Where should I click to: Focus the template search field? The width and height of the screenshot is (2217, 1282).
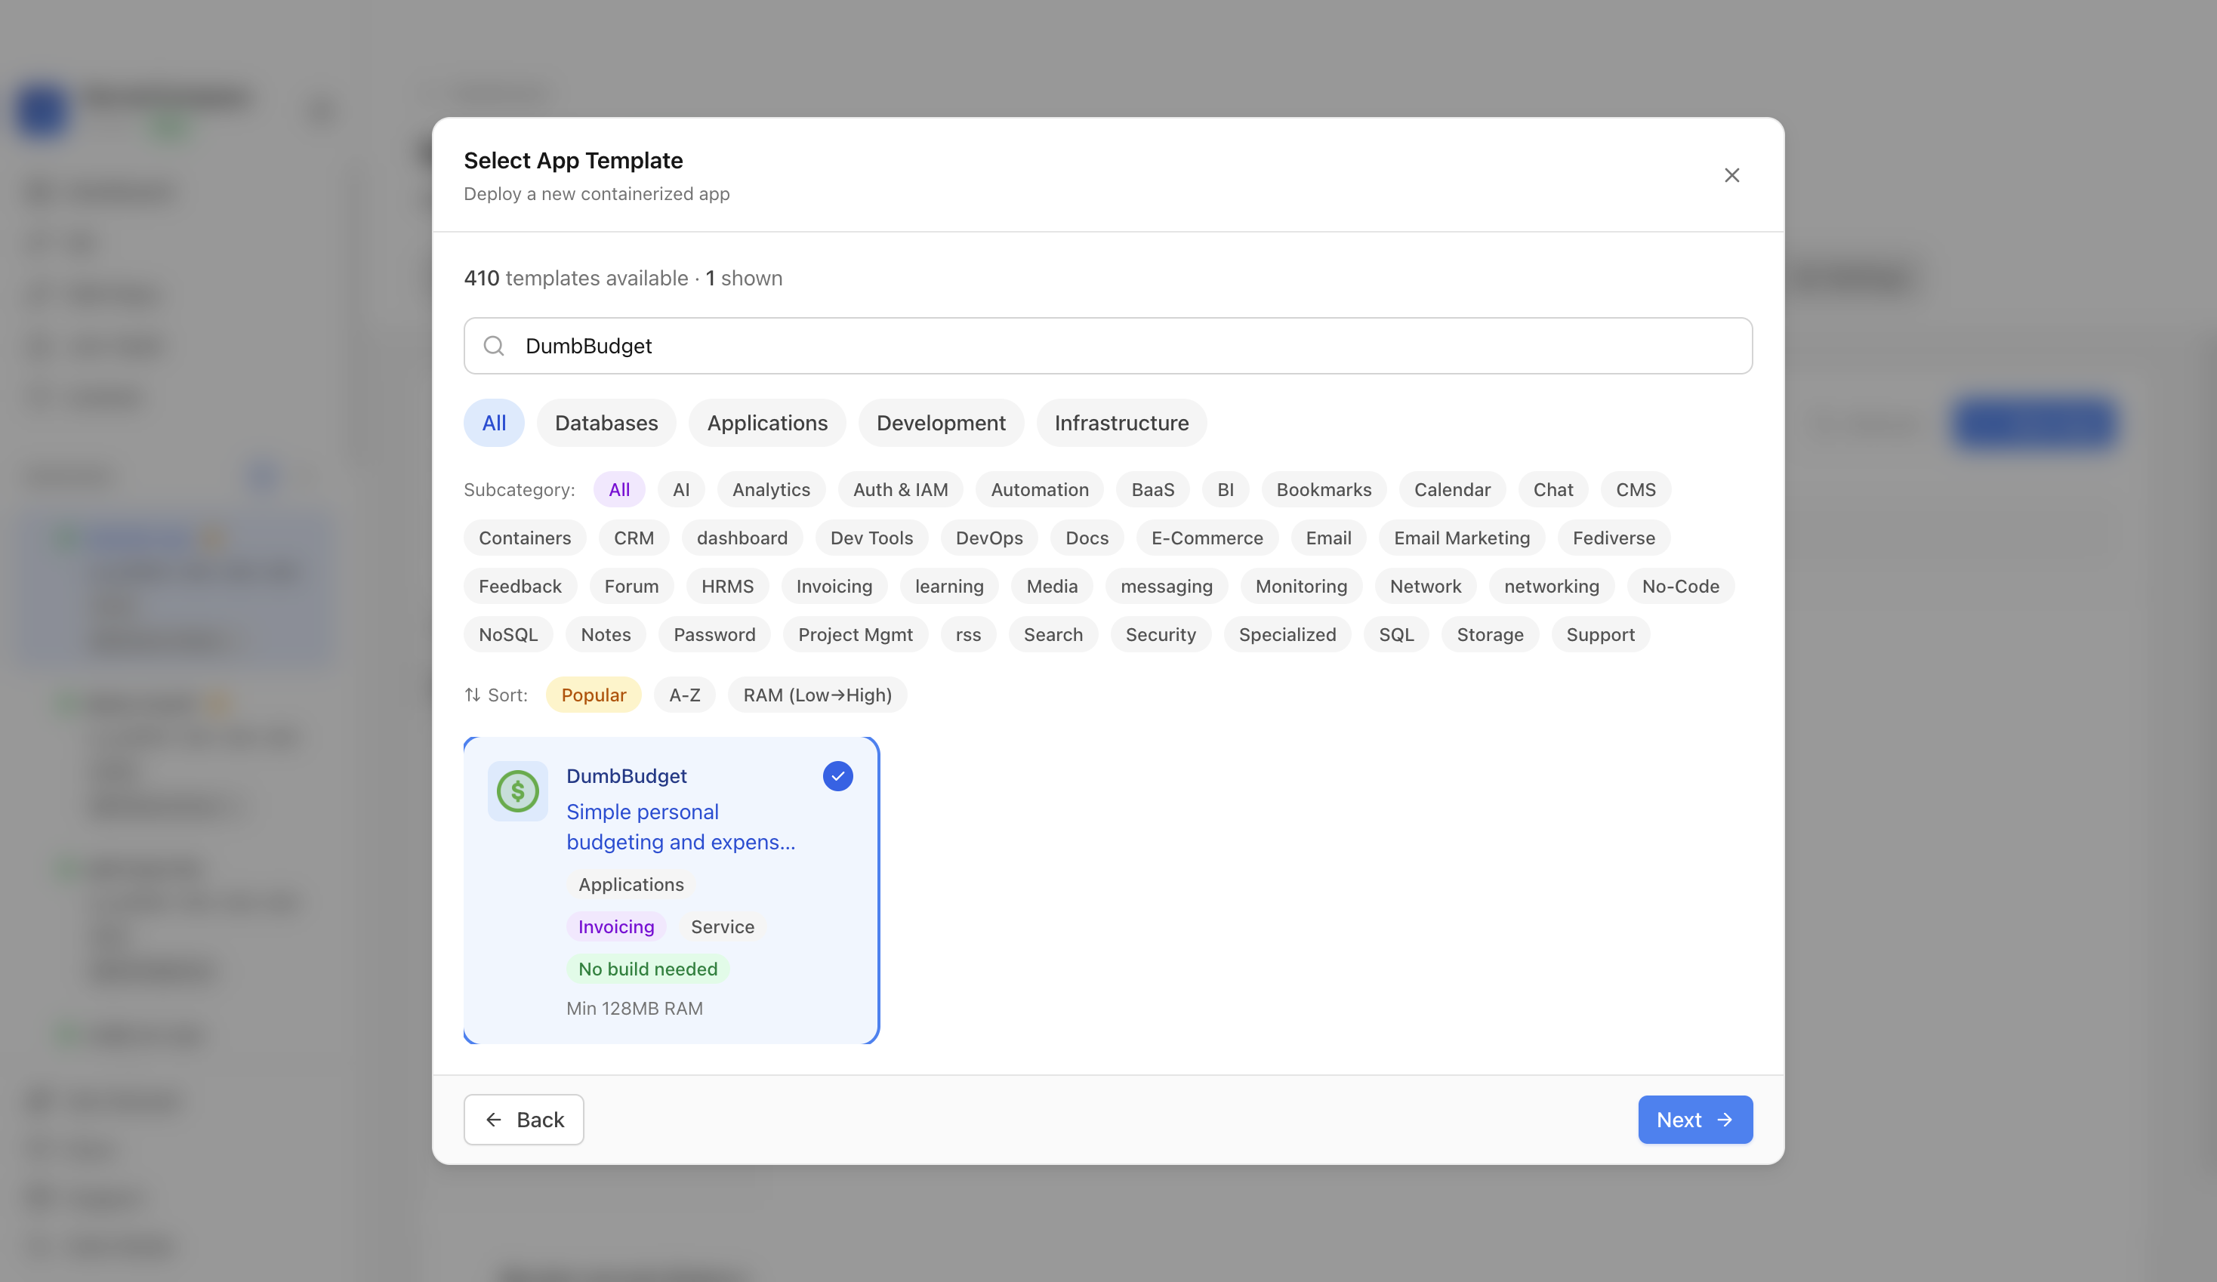coord(1108,346)
